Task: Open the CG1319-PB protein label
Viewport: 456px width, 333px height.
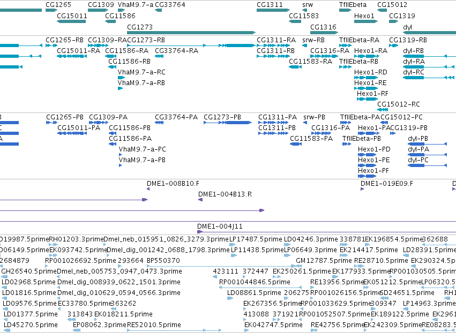Action: pos(409,128)
